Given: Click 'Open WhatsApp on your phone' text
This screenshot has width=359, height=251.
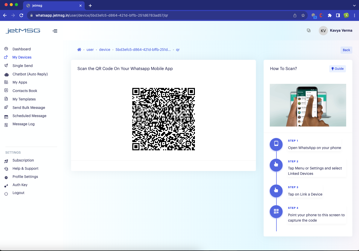Looking at the screenshot, I should click(x=314, y=148).
